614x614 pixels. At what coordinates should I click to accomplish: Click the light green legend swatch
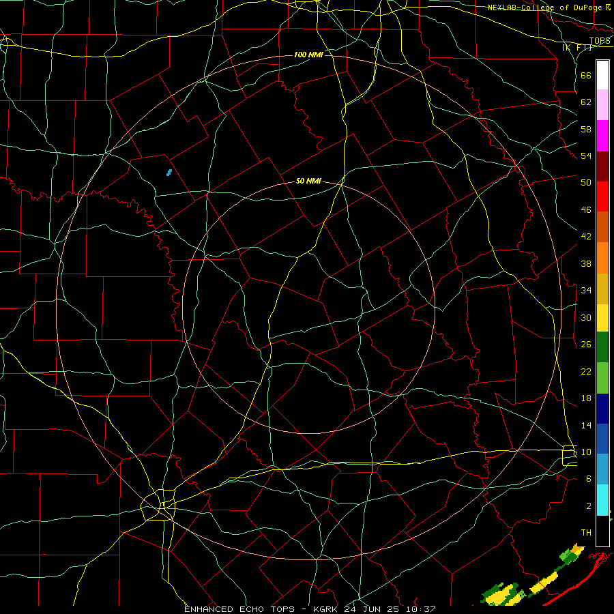[x=602, y=378]
